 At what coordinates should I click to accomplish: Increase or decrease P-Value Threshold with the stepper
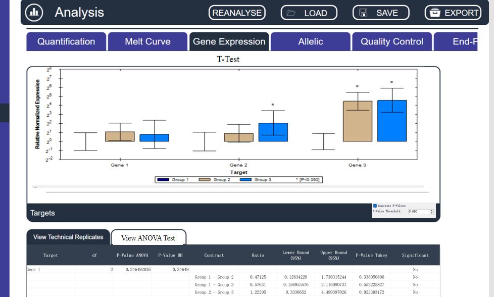[431, 212]
